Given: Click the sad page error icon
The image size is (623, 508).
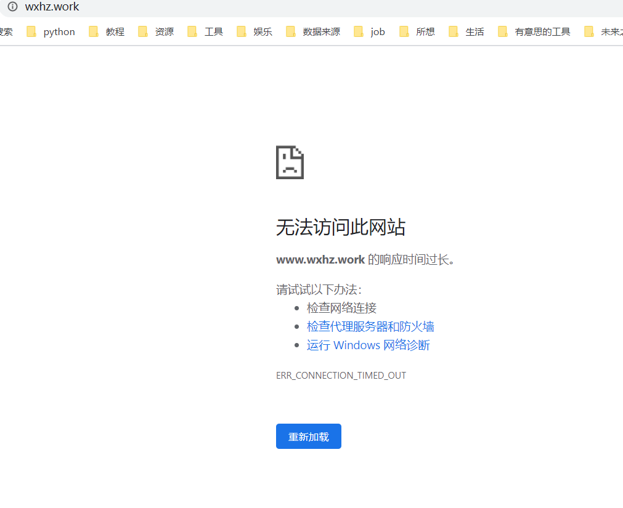Looking at the screenshot, I should [290, 162].
